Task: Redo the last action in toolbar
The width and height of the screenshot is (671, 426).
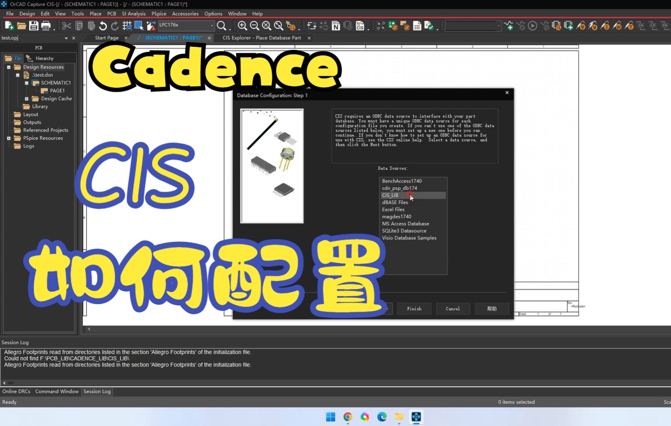Action: point(115,26)
